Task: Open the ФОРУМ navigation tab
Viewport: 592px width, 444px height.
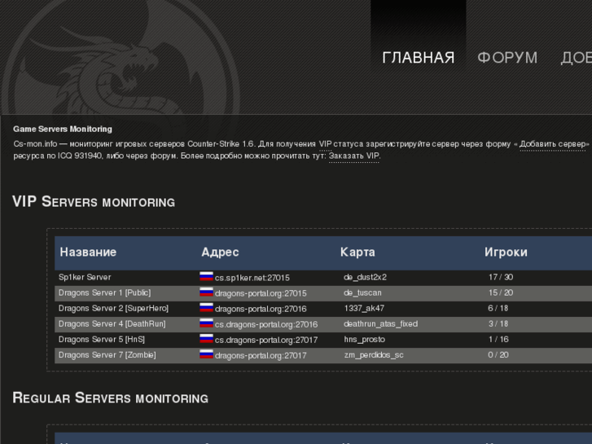Action: (x=507, y=58)
